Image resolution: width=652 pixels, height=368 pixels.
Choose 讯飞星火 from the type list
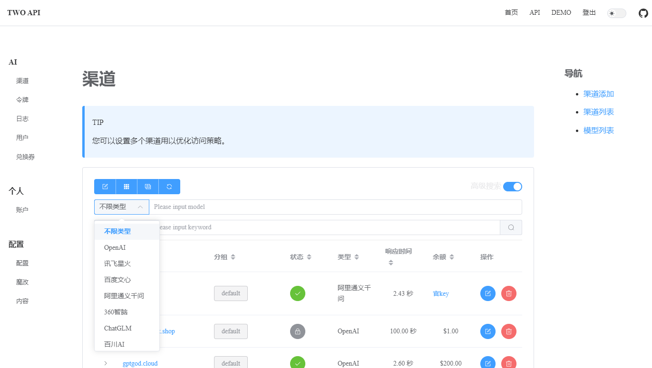117,264
